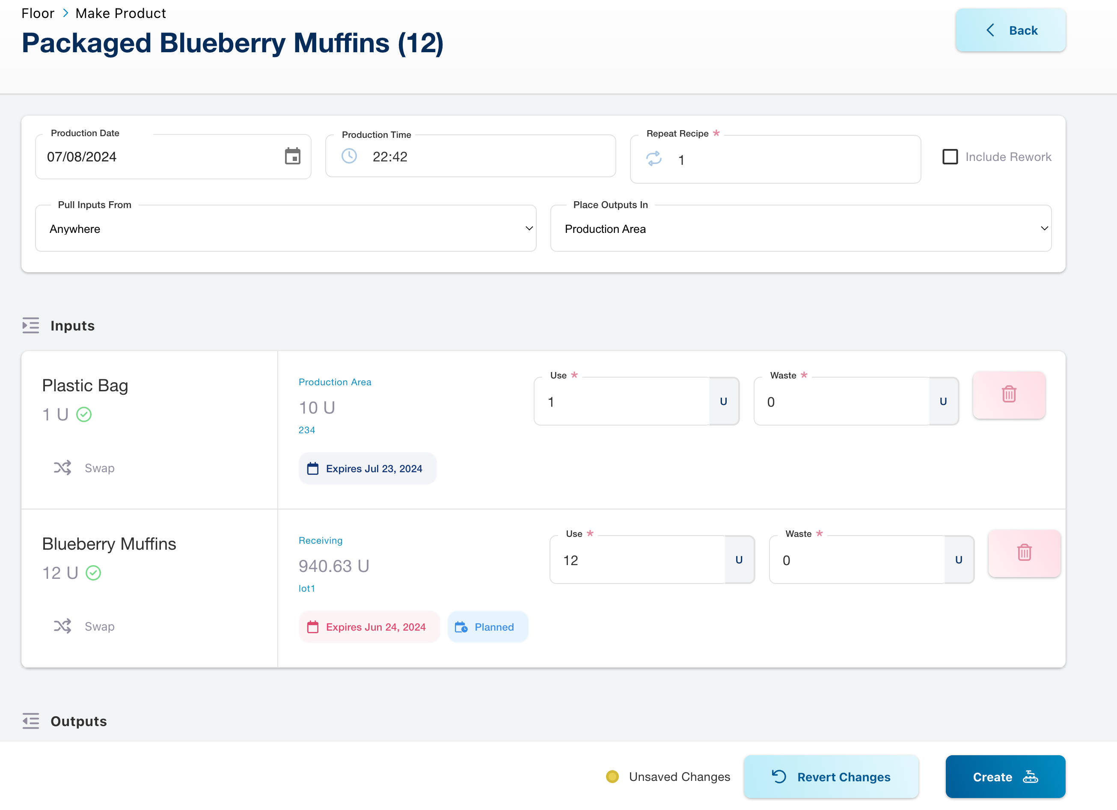The height and width of the screenshot is (810, 1117).
Task: Go to Floor in the breadcrumb
Action: click(37, 13)
